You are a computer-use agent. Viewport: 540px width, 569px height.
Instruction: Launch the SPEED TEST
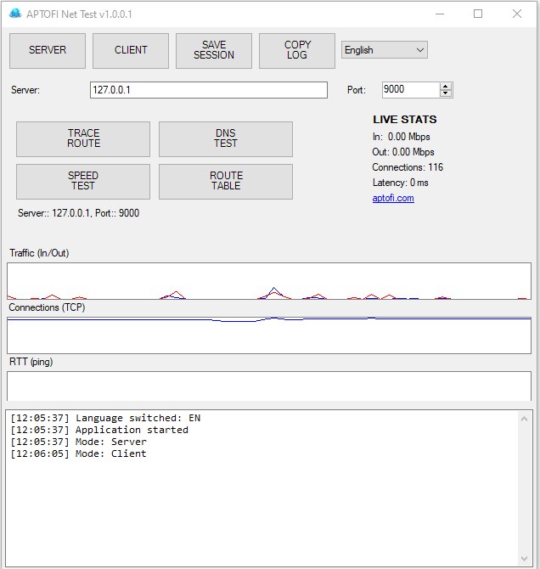(83, 181)
